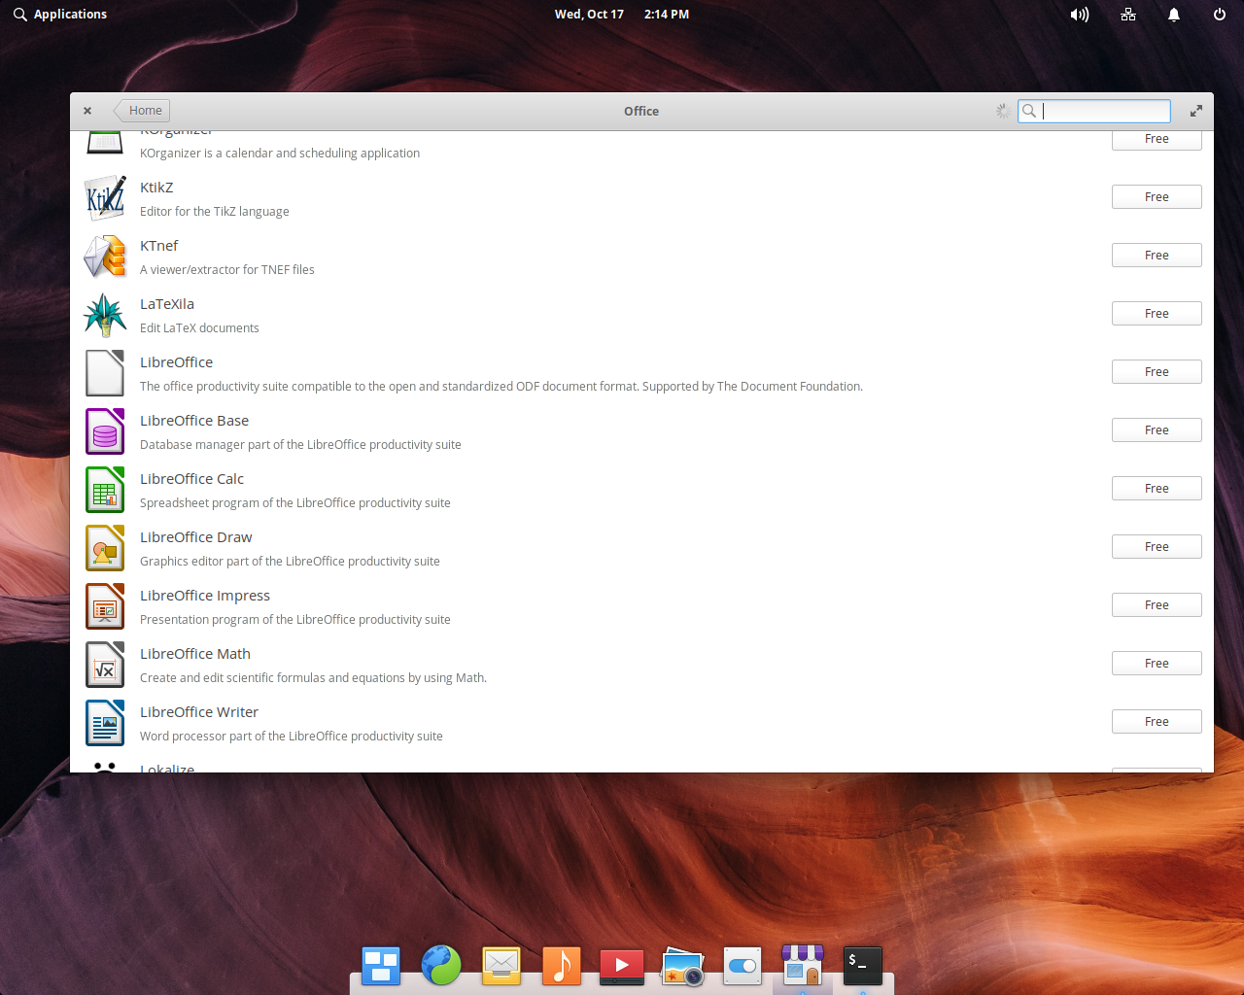
Task: Select the LibreOffice Base title text
Action: pyautogui.click(x=194, y=421)
